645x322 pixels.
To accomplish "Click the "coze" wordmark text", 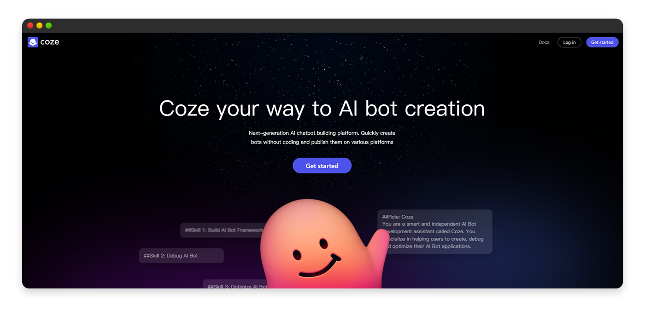I will click(50, 42).
